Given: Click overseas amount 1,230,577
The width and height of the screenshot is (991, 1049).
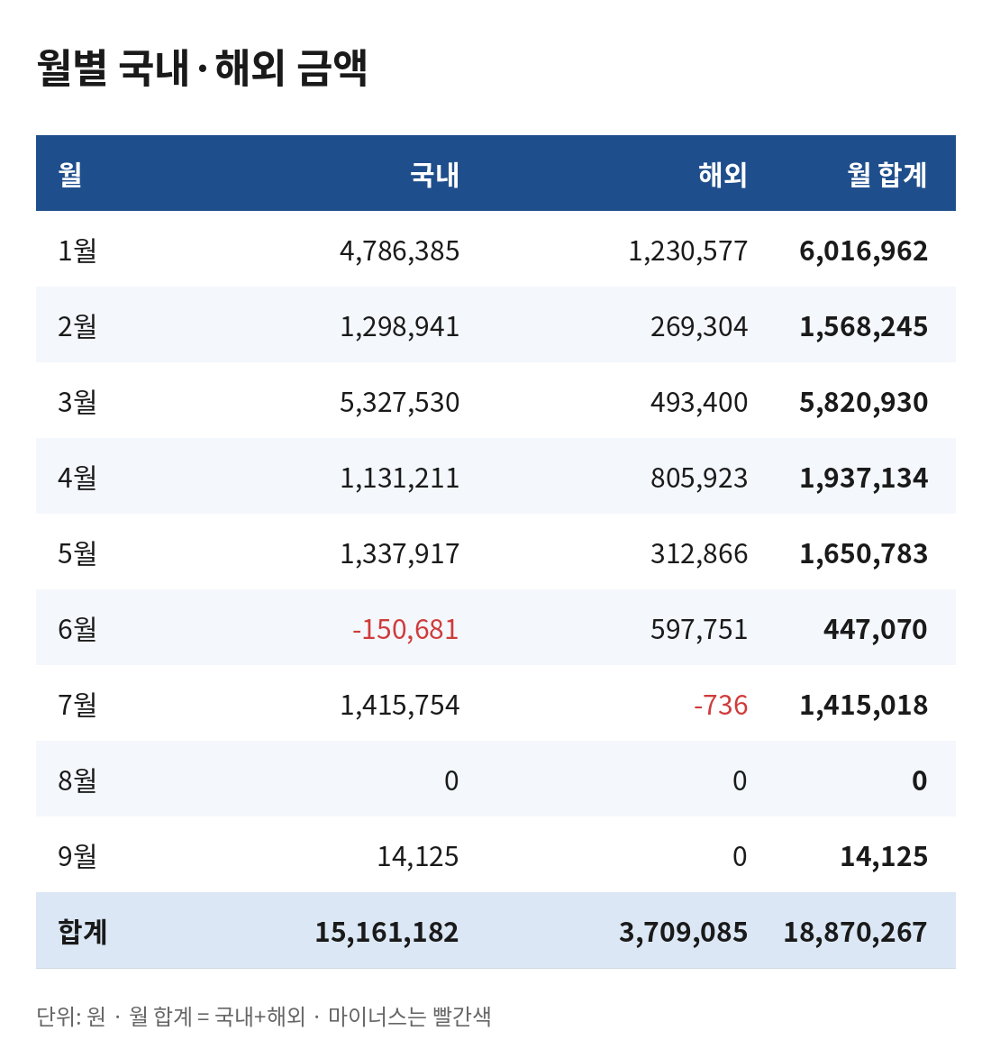Looking at the screenshot, I should (688, 251).
